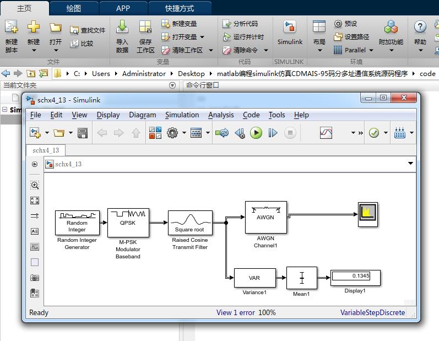Click Analyze Code (分析代码)

(240, 24)
